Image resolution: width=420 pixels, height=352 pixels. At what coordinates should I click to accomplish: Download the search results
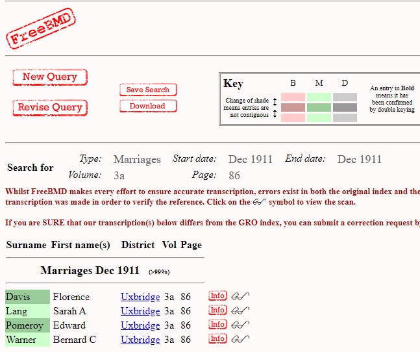147,106
